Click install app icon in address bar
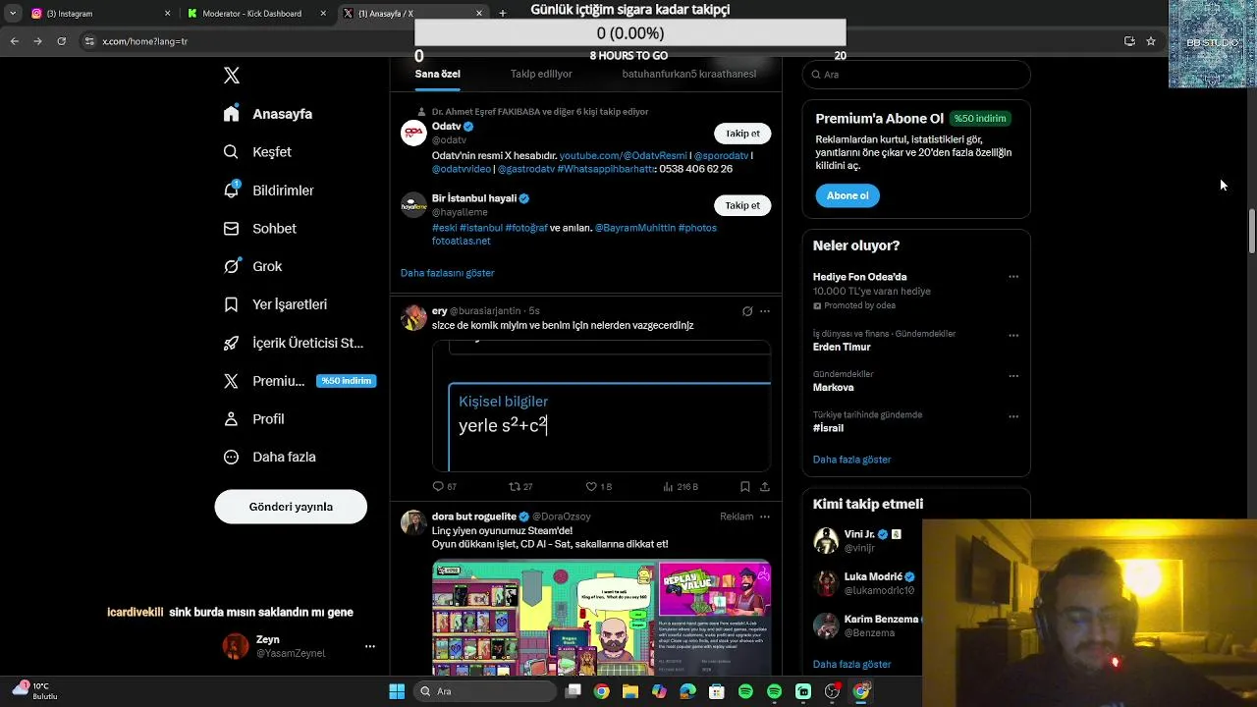Image resolution: width=1257 pixels, height=707 pixels. coord(1129,41)
